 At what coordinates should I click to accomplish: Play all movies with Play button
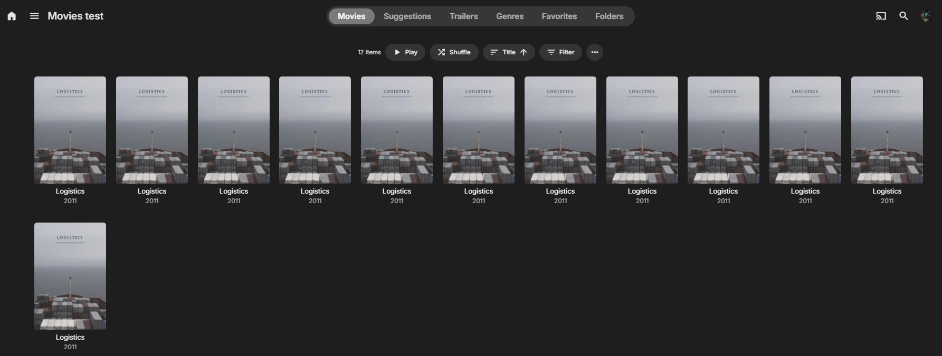405,52
